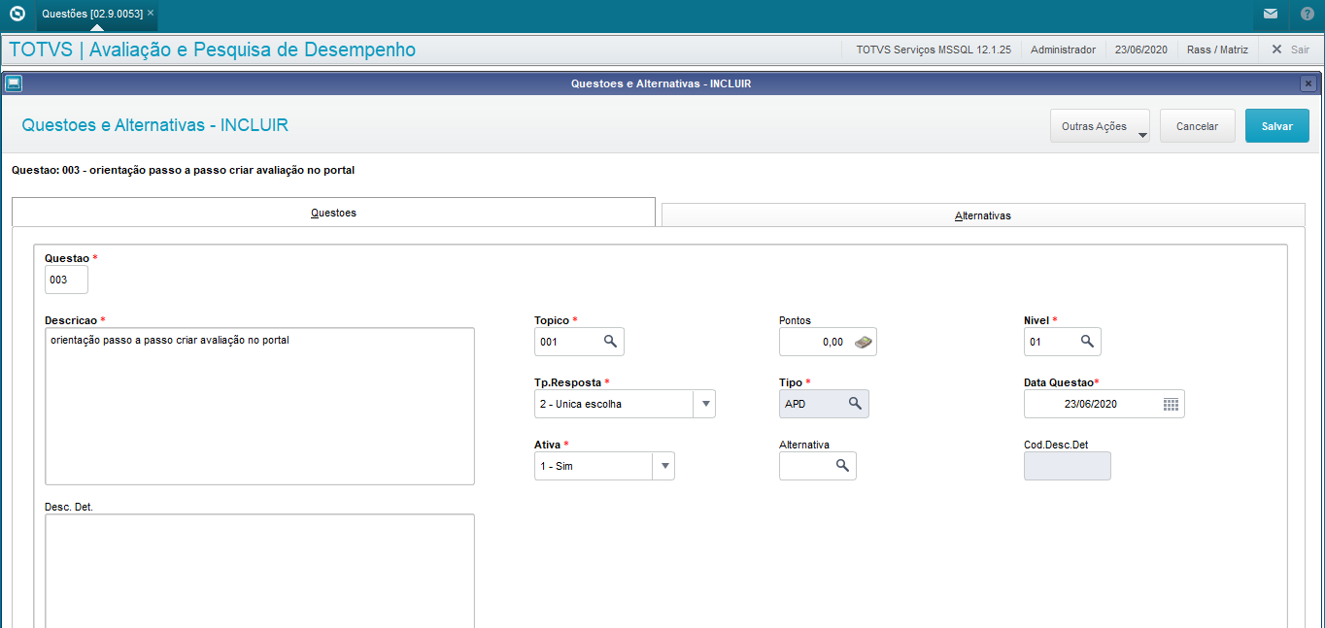Viewport: 1325px width, 628px height.
Task: Click the Questao: 003 heading text
Action: click(183, 170)
